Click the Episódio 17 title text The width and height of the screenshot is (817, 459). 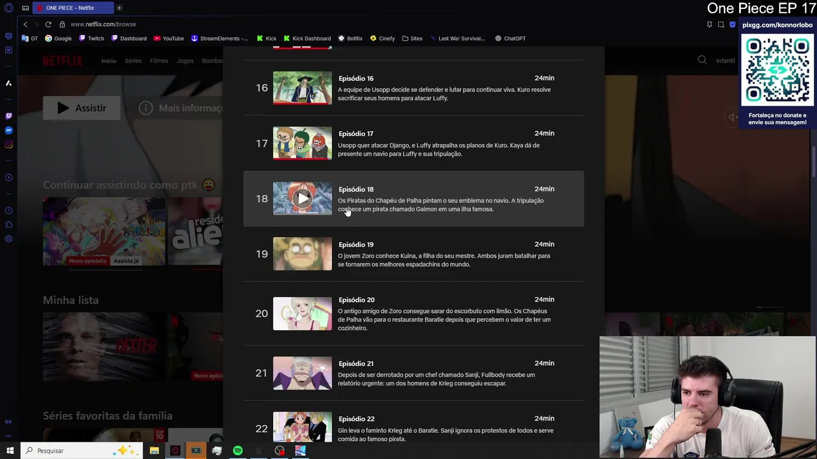coord(356,134)
